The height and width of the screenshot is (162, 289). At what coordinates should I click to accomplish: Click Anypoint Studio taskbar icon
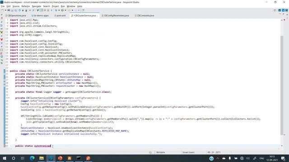pyautogui.click(x=51, y=158)
